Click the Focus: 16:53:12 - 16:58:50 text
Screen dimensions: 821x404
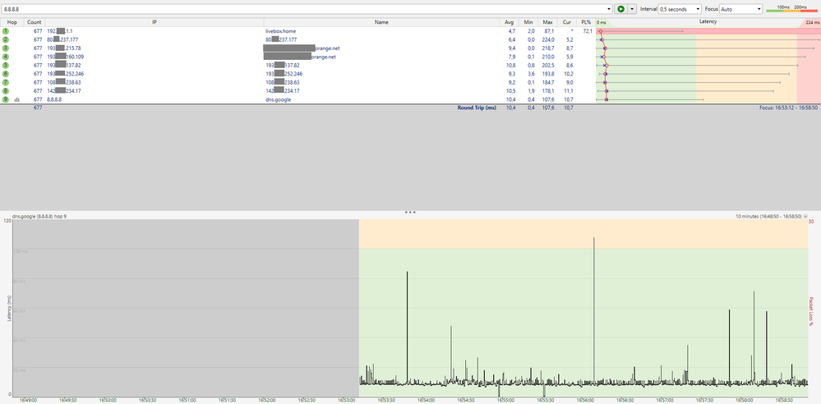coord(788,108)
